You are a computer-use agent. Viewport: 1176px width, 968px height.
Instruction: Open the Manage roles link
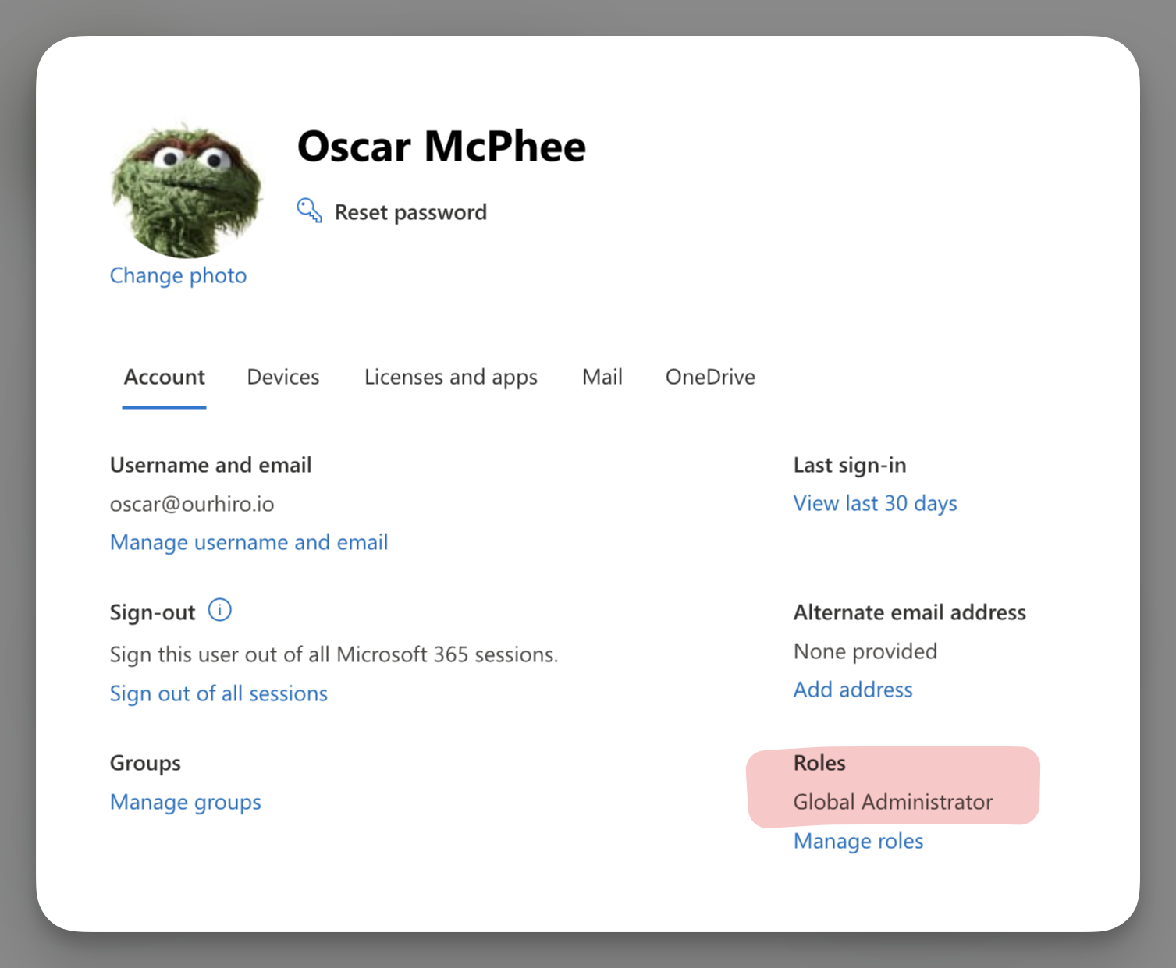pos(858,841)
